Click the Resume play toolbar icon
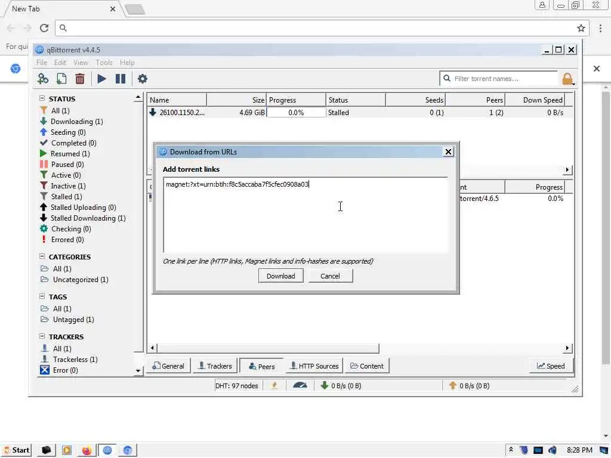This screenshot has width=611, height=458. [x=101, y=79]
